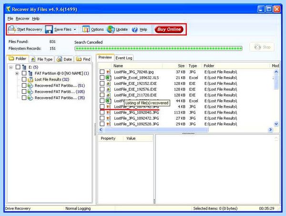Select the Preview tab
The height and width of the screenshot is (216, 286).
[x=105, y=57]
